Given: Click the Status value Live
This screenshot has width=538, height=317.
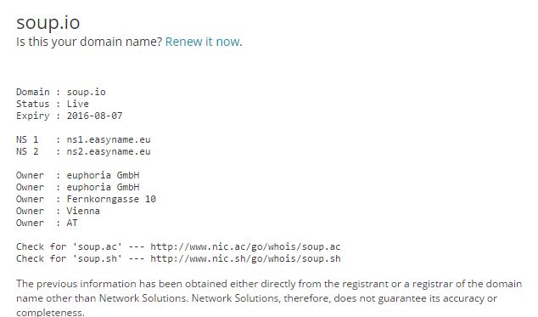Looking at the screenshot, I should 77,104.
